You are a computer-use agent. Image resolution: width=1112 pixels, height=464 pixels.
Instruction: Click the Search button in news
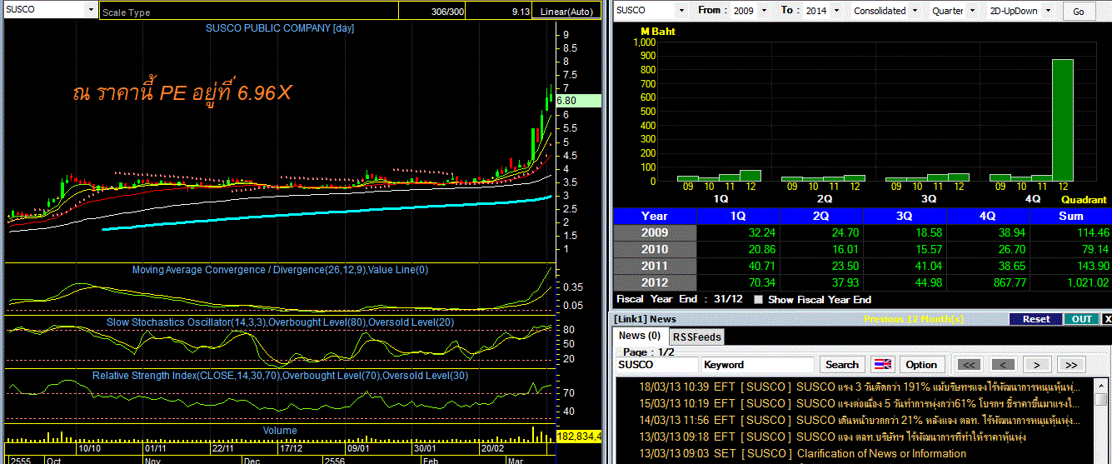[x=841, y=365]
